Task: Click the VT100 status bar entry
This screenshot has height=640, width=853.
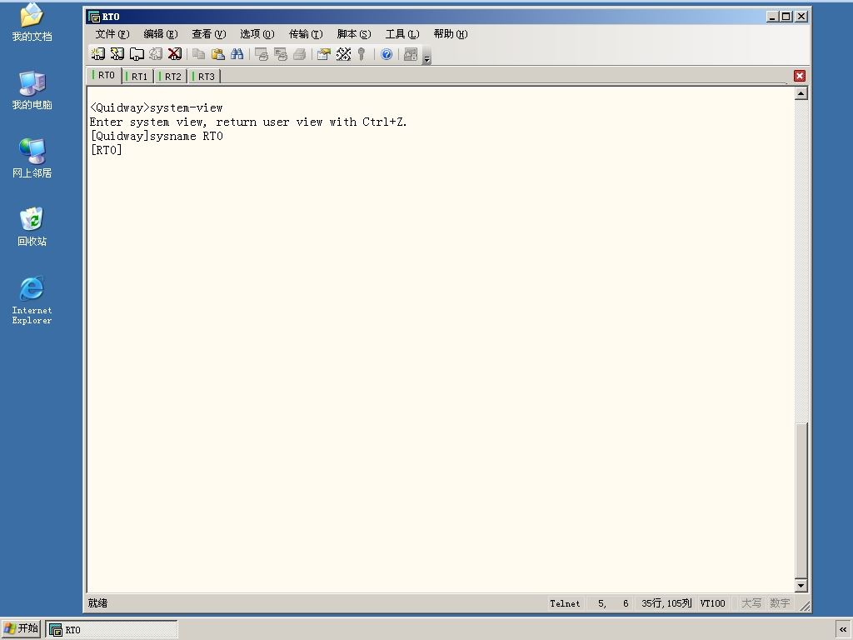Action: (x=713, y=603)
